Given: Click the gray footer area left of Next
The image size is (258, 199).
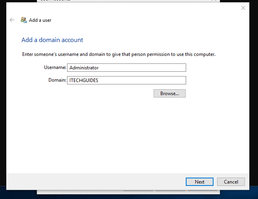Looking at the screenshot, I should coord(95,182).
